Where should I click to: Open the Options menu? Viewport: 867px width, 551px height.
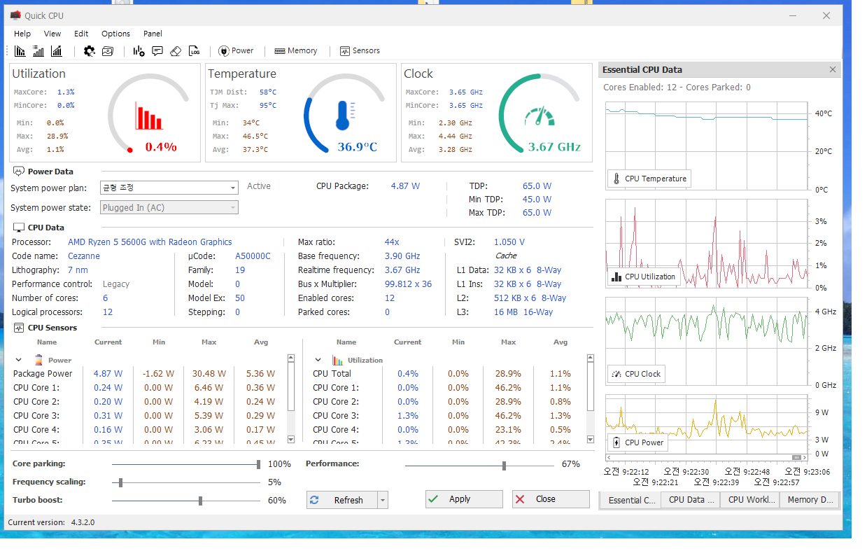coord(115,34)
